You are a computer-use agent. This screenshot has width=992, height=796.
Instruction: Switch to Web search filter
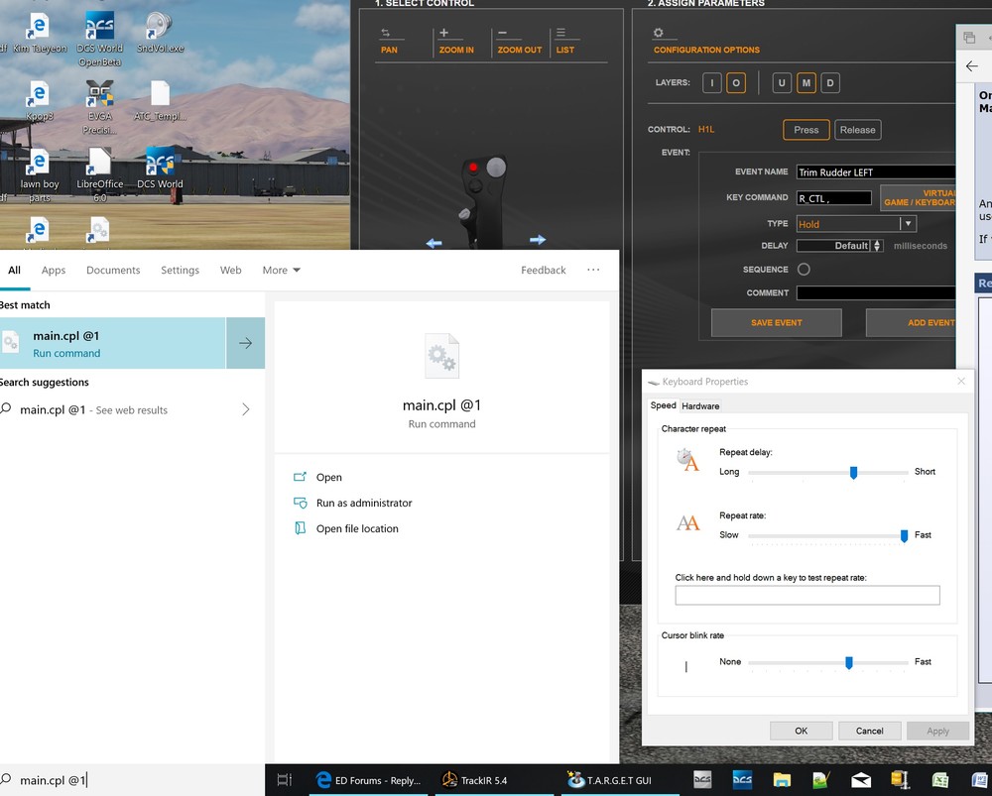pos(230,270)
